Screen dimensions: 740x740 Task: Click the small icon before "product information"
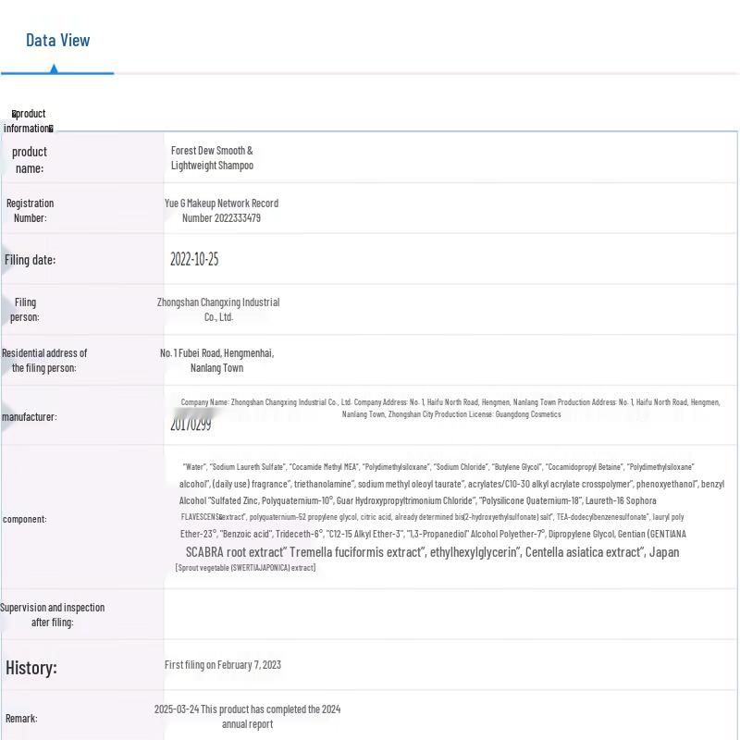click(14, 114)
